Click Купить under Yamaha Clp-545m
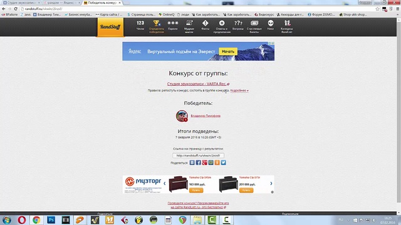The width and height of the screenshot is (401, 225). (x=196, y=190)
